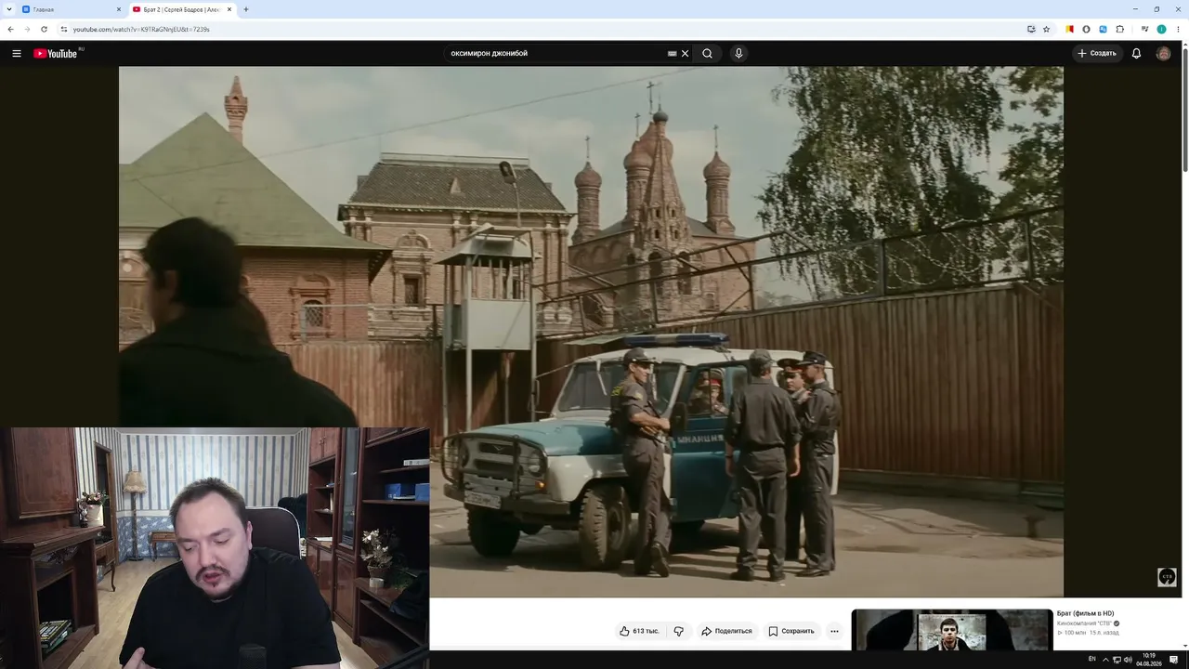Select the "Брат 2 | Сергей Бодров" tab

click(x=183, y=9)
